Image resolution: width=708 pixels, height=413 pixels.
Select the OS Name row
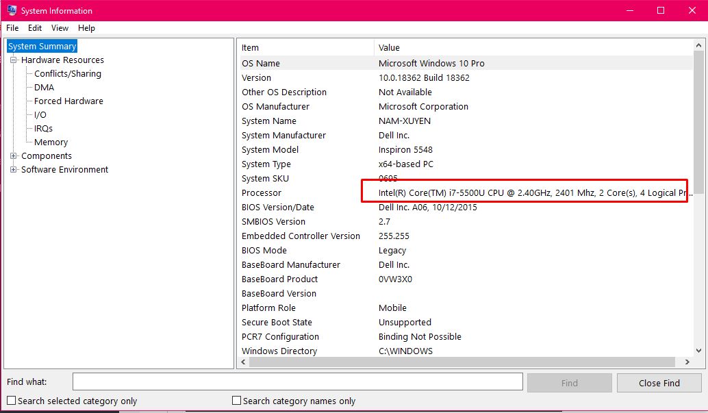coord(465,63)
